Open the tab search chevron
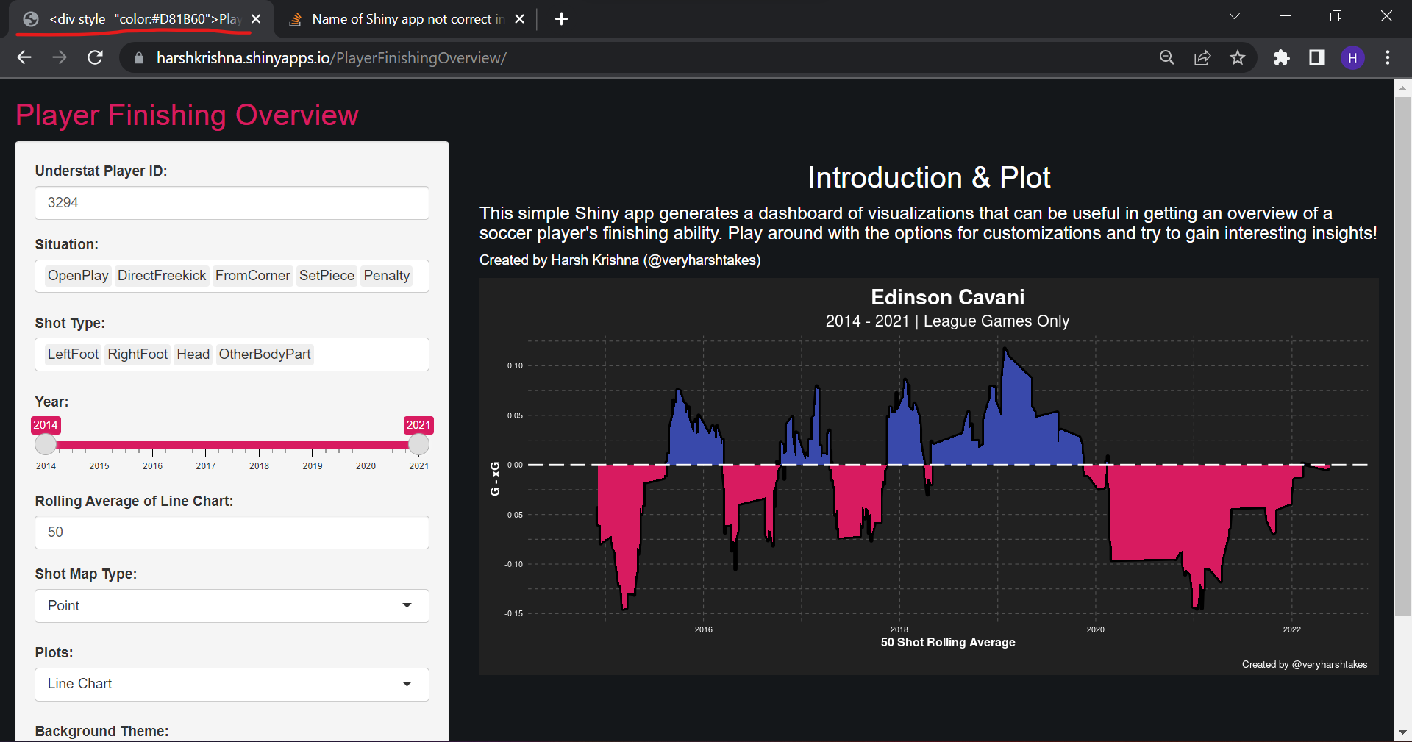Screen dimensions: 1412x742 click(x=1235, y=16)
